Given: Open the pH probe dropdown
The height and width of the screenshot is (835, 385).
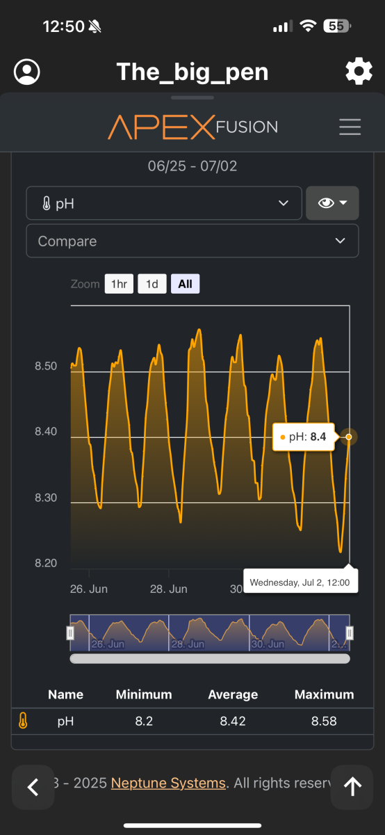Looking at the screenshot, I should pos(164,203).
